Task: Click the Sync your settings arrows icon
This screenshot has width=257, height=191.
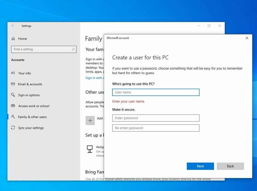Action: [x=13, y=128]
